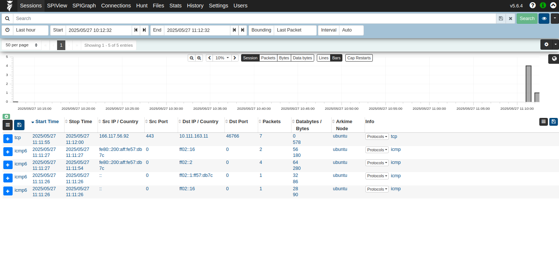
Task: Open the SPIView tab
Action: [x=57, y=6]
